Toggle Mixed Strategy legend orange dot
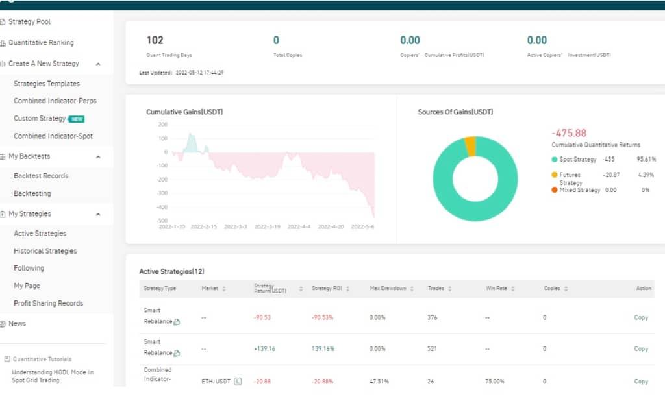 (x=554, y=190)
